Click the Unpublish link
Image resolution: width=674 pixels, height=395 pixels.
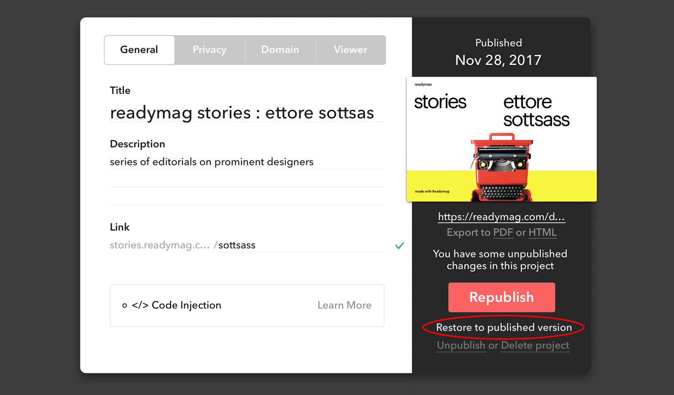[x=461, y=345]
